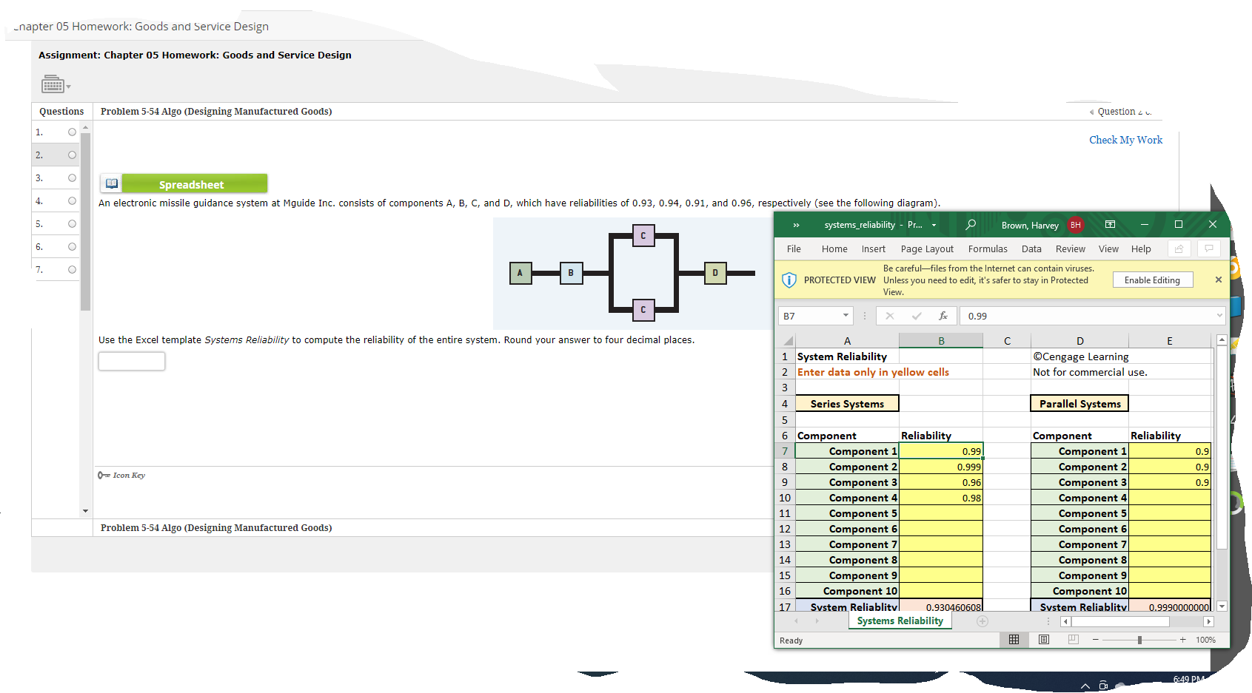
Task: Click the BH account avatar in Excel
Action: (1075, 225)
